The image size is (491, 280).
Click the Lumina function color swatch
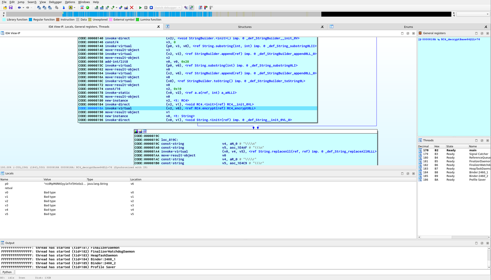(x=137, y=19)
